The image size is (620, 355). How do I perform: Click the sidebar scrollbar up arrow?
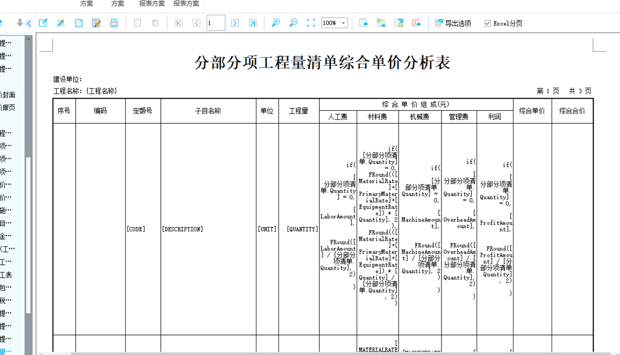coord(28,39)
